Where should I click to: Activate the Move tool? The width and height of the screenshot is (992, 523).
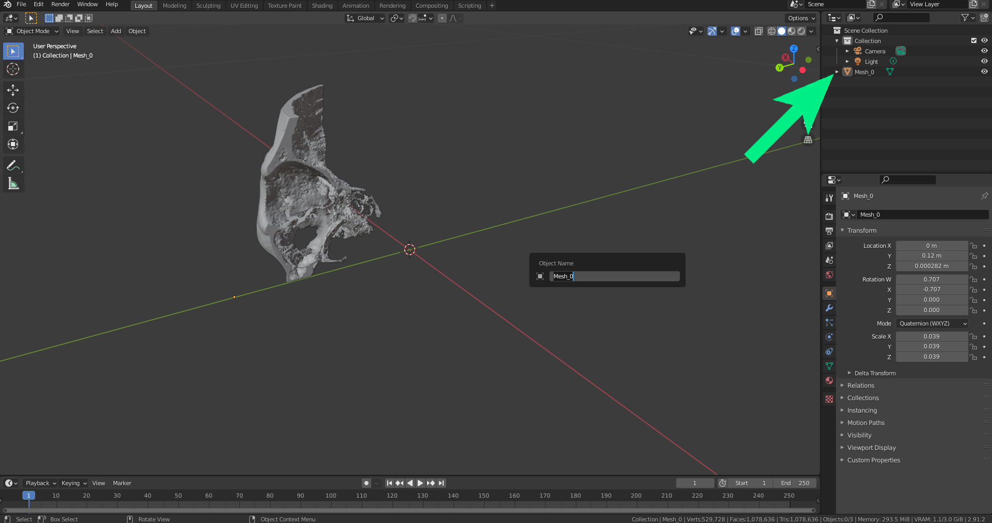pos(13,90)
